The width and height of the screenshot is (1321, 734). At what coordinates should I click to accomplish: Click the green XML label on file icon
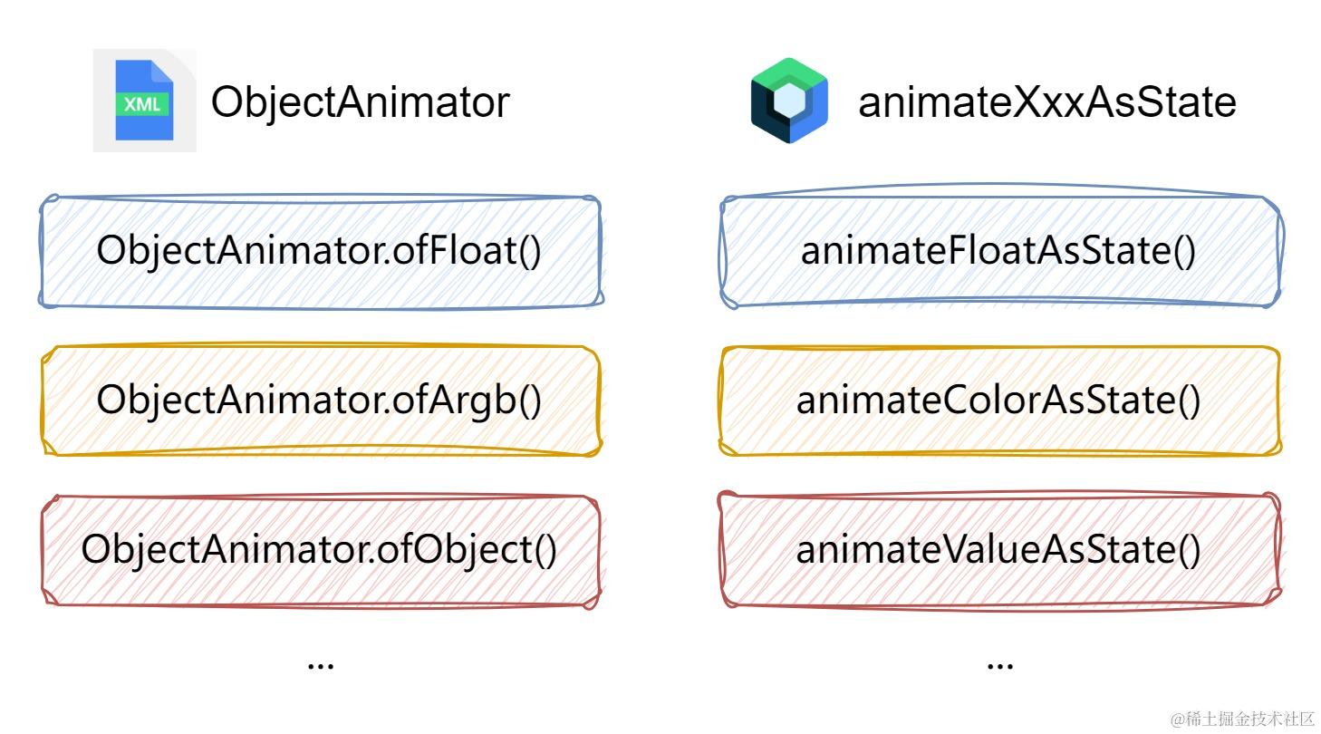click(x=143, y=104)
